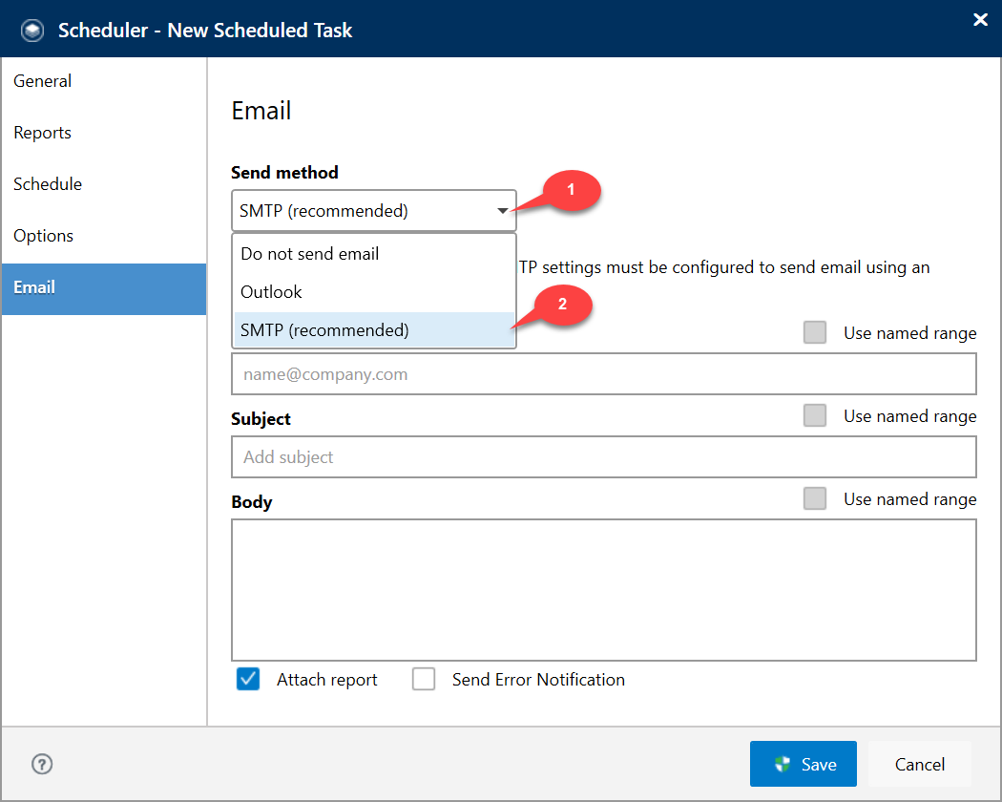
Task: Check Use named range above recipients field
Action: coord(815,332)
